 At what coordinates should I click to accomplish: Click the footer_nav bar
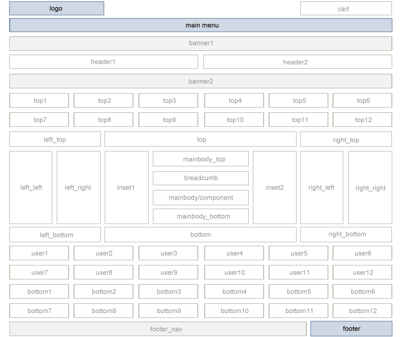coord(158,329)
